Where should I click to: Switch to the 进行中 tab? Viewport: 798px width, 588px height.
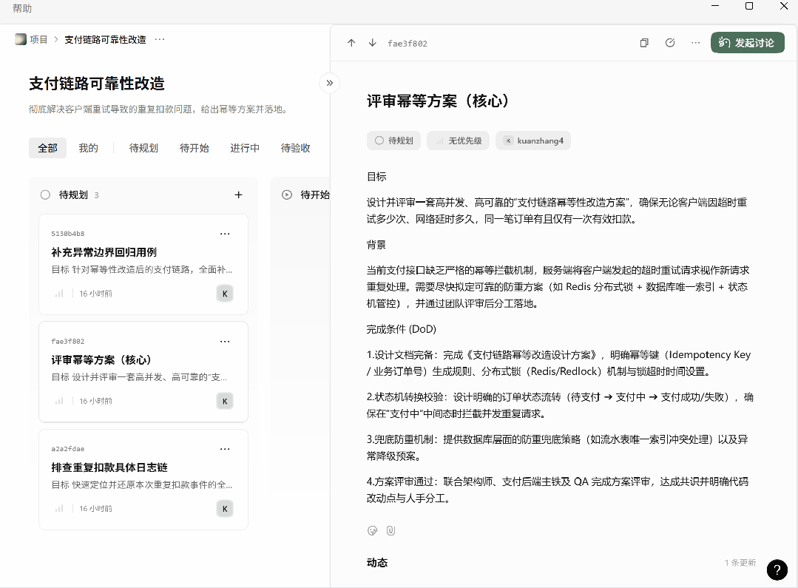[245, 148]
